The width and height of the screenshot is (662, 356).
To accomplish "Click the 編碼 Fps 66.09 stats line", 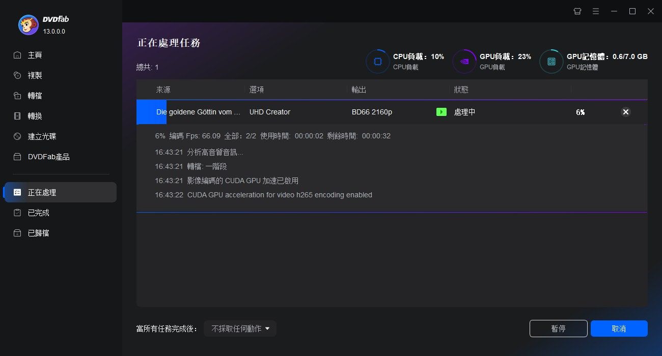I will [273, 136].
